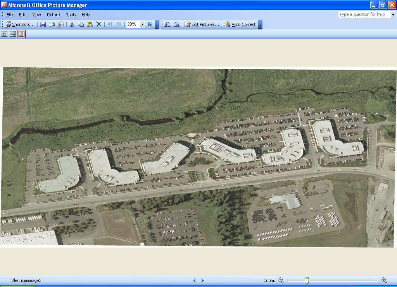Apply Auto Correct to picture
Image resolution: width=397 pixels, height=287 pixels.
point(240,24)
